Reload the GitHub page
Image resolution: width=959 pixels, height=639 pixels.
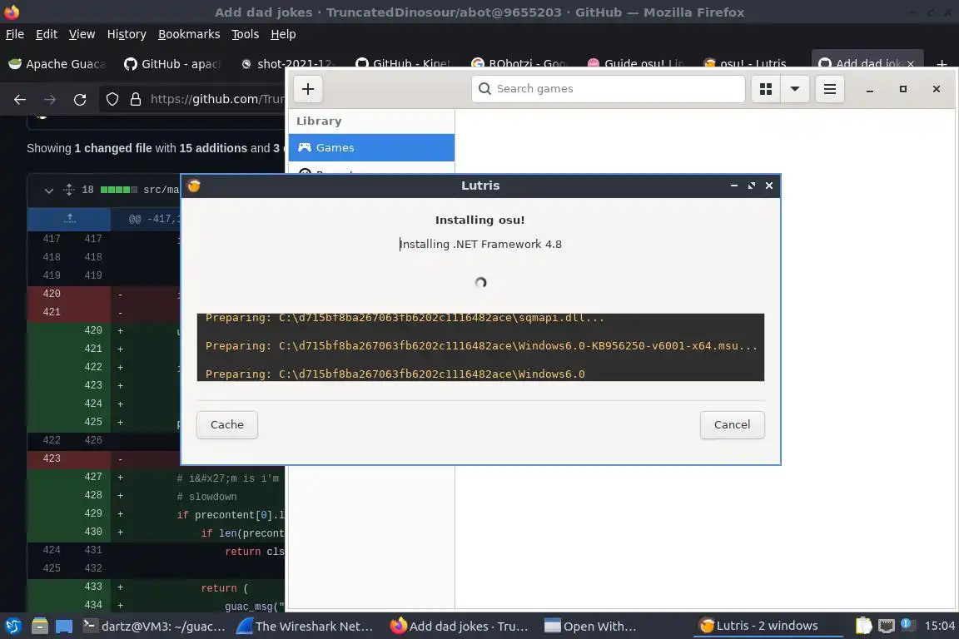coord(80,99)
